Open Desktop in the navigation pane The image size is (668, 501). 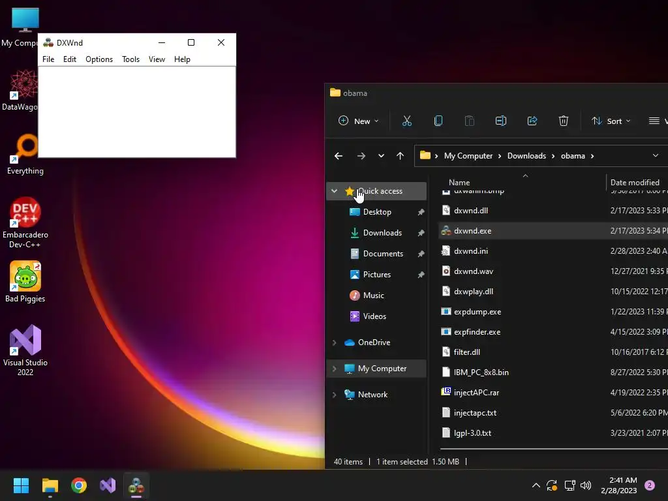pyautogui.click(x=376, y=212)
